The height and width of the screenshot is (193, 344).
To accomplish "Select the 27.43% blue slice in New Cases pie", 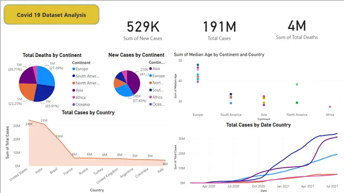I will [x=124, y=91].
